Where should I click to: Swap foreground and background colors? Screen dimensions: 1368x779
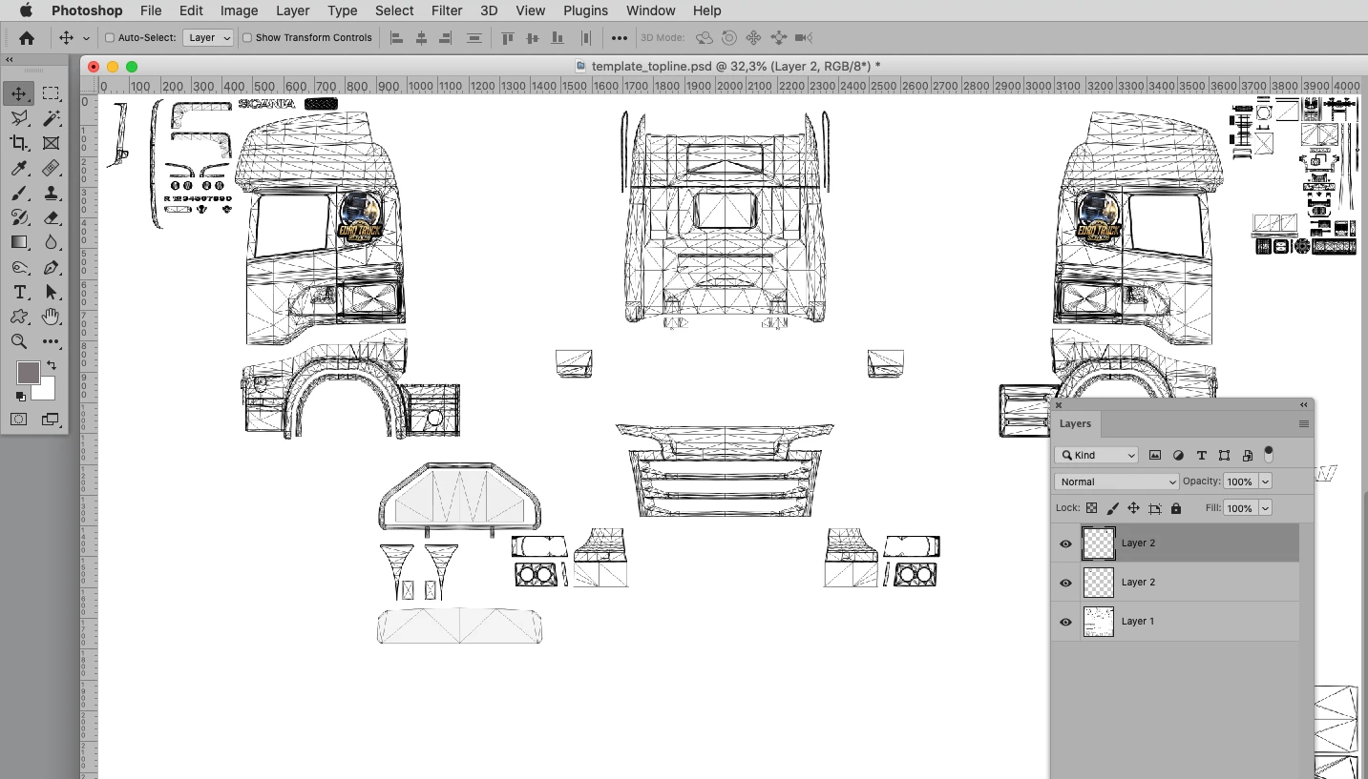(x=52, y=364)
